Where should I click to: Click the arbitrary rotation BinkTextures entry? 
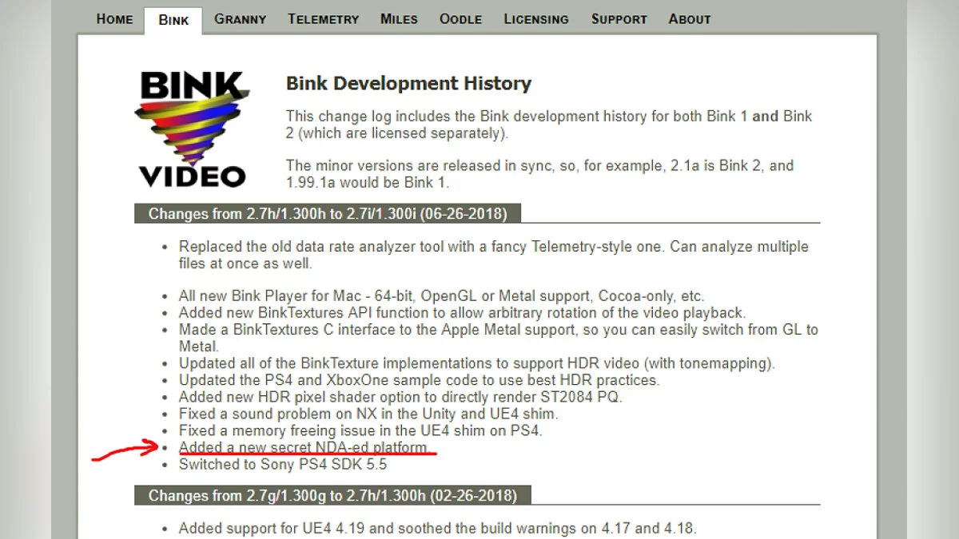[x=462, y=313]
